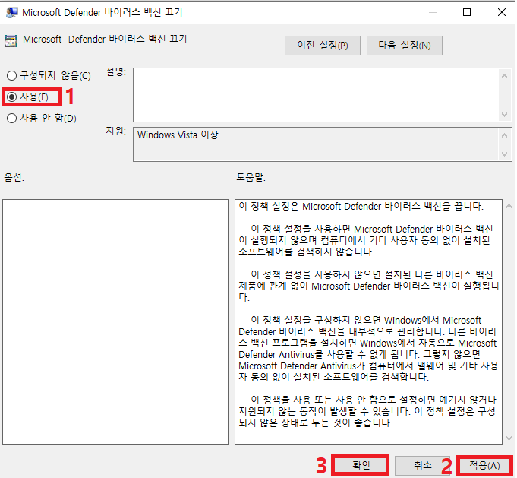Click the policy setting icon beside the heading
The image size is (517, 478).
[11, 41]
